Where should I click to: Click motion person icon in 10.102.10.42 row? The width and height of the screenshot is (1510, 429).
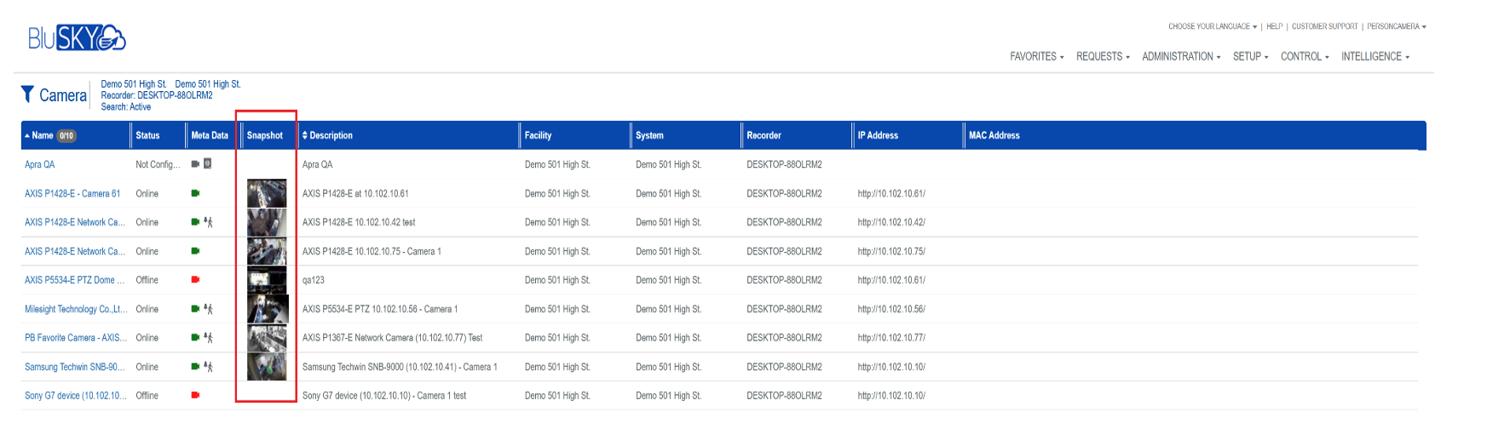click(x=208, y=222)
